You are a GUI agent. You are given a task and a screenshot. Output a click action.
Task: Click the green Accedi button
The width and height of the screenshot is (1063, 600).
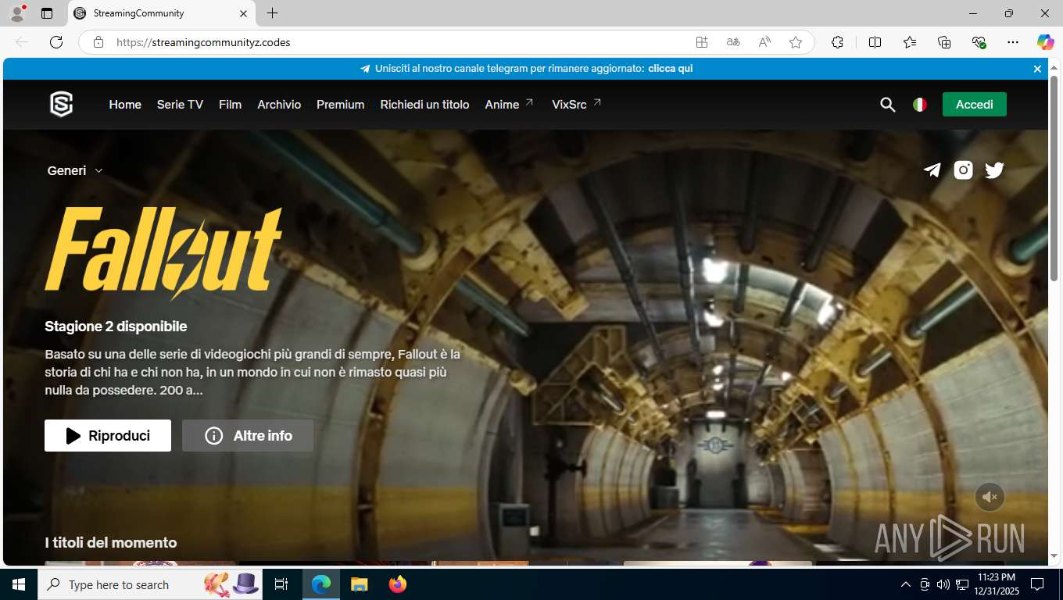[x=974, y=105]
